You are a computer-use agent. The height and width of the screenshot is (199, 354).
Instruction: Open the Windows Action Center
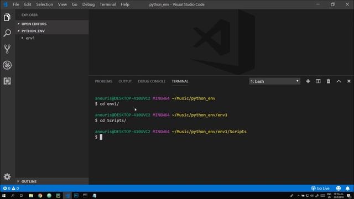(x=349, y=196)
